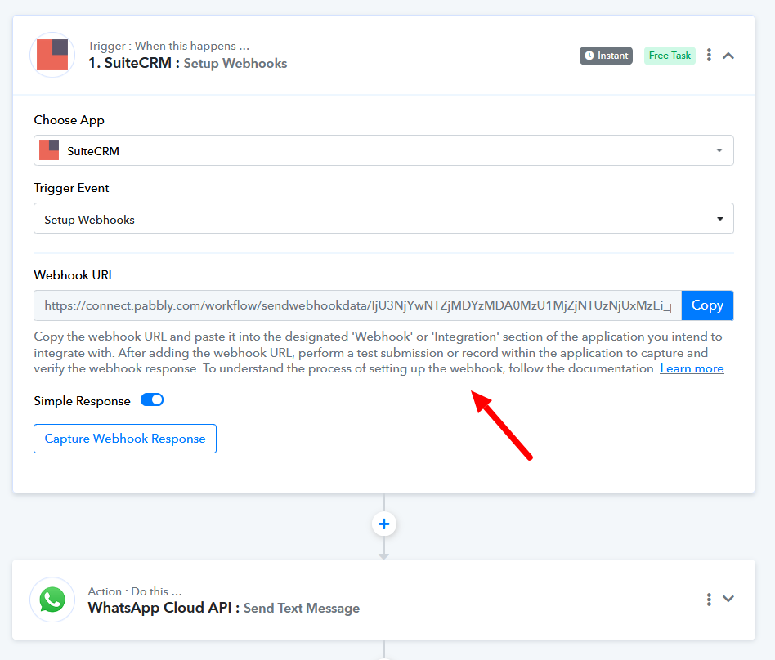
Task: Open the Trigger Event dropdown showing Setup Webhooks
Action: tap(383, 218)
